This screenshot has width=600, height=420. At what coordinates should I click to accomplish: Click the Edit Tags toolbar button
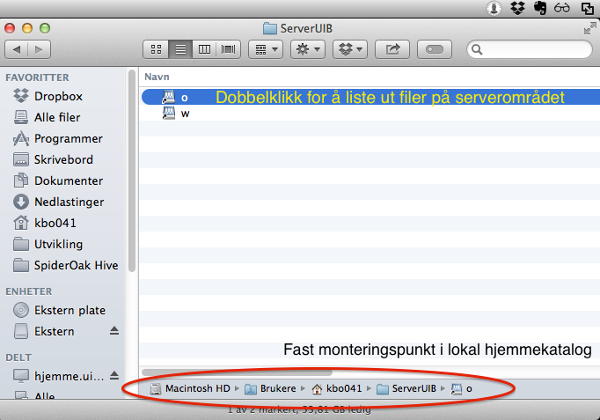(435, 49)
